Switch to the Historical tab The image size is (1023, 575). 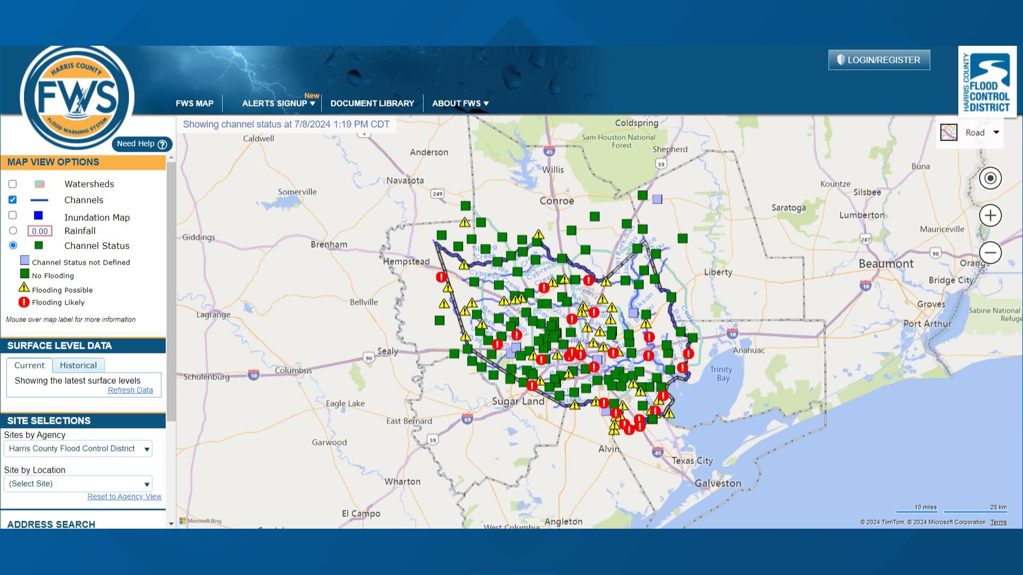coord(78,365)
